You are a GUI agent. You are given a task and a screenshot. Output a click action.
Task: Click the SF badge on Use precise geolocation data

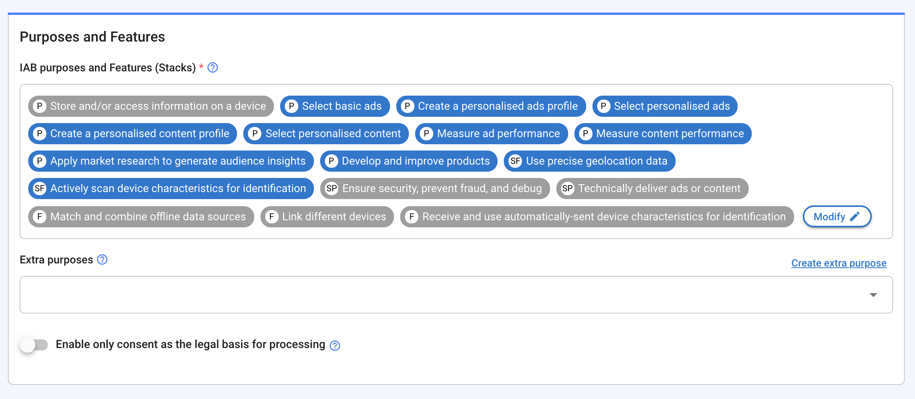click(515, 161)
